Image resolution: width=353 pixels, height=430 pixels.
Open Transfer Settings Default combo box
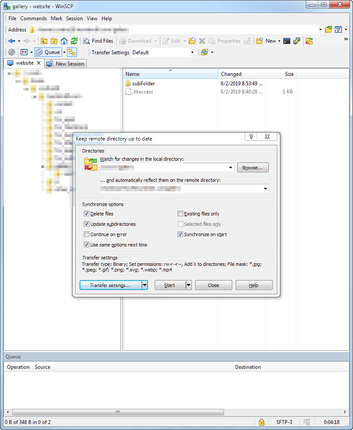pos(192,53)
